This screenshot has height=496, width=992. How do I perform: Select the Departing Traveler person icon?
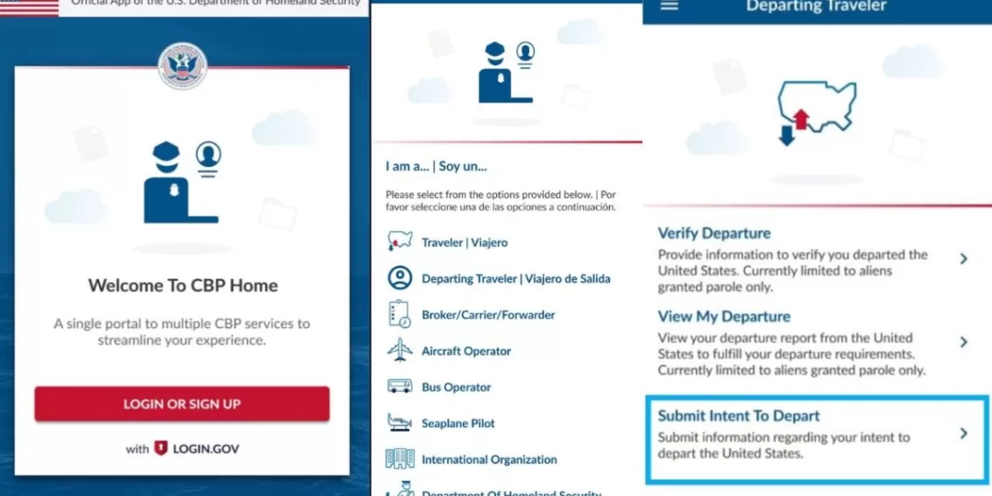pyautogui.click(x=399, y=278)
